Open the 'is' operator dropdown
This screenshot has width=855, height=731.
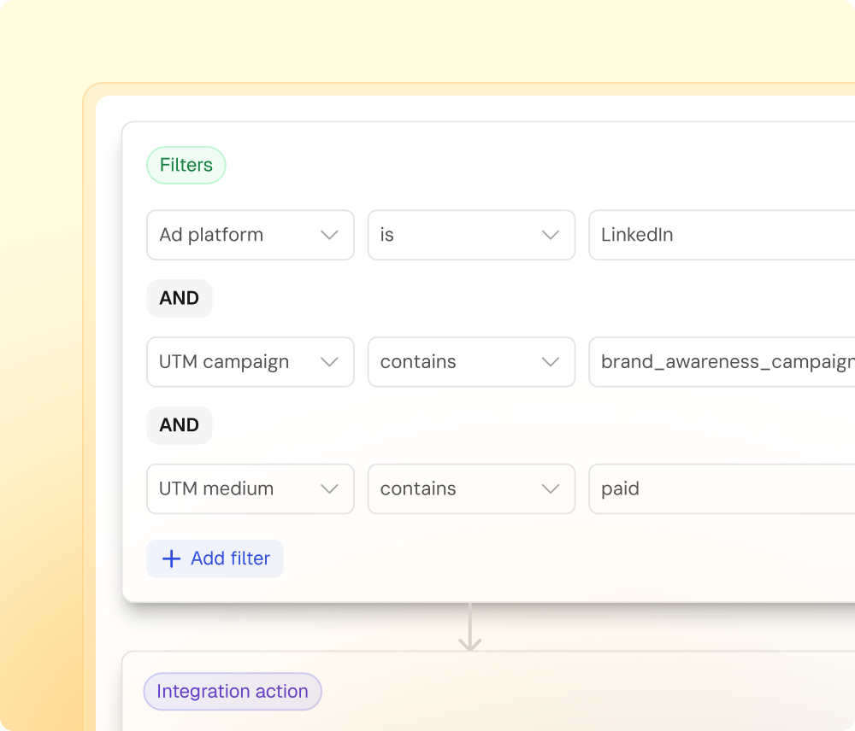click(471, 235)
